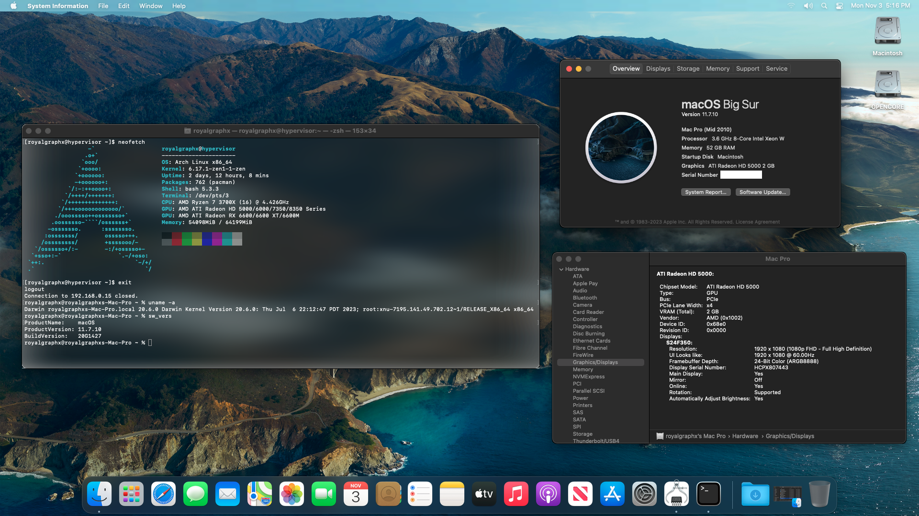Launch Terminal from the Dock

(x=708, y=494)
